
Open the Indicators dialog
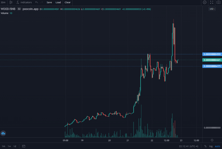pos(24,2)
